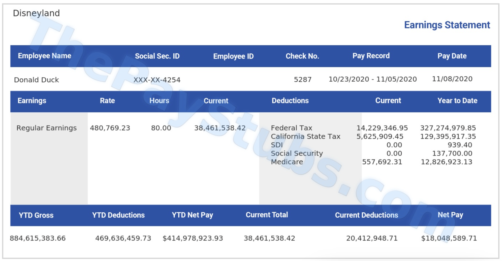Screen dimensions: 504x261
Task: Click the Pay Date column header
Action: (x=452, y=56)
